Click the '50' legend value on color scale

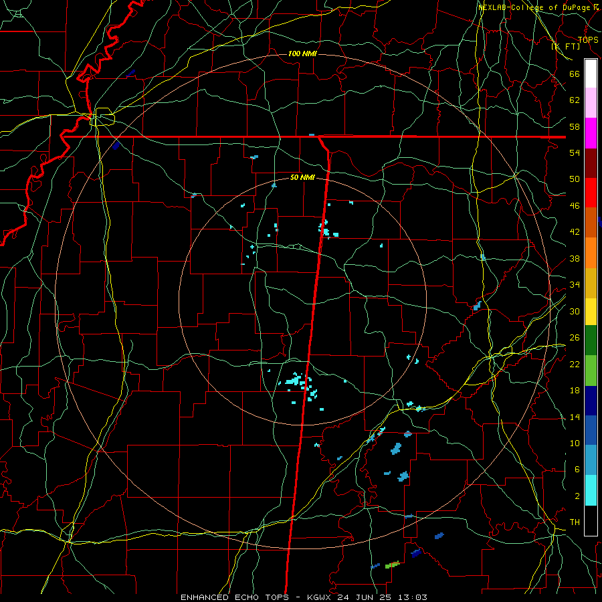(575, 179)
